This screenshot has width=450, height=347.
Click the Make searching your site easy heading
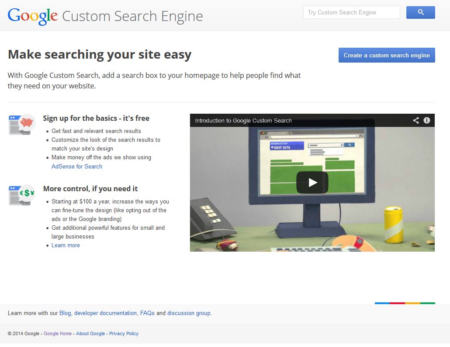click(x=100, y=54)
